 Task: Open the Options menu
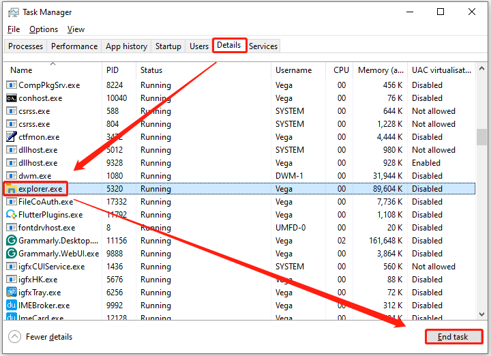point(44,29)
